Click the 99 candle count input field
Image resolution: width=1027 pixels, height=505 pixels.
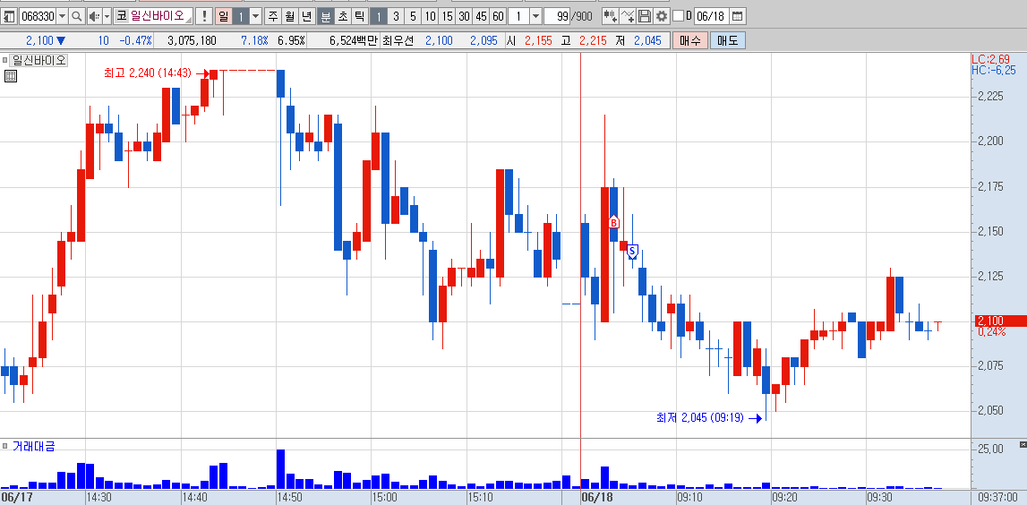(x=558, y=16)
